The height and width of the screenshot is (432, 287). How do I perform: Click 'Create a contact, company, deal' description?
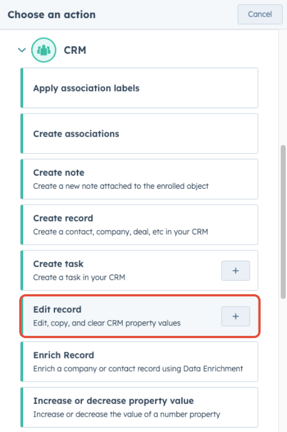[x=120, y=232]
